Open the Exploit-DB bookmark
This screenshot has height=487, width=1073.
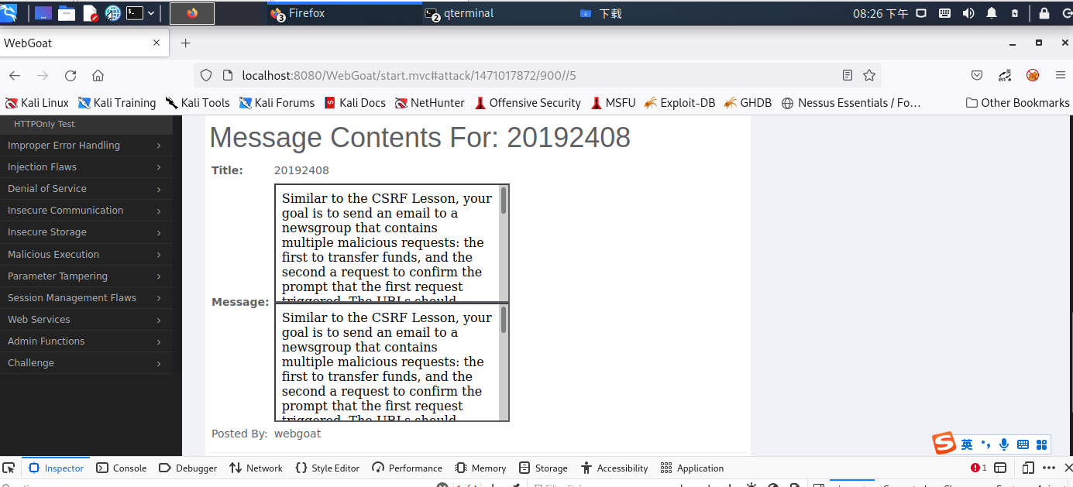point(679,103)
